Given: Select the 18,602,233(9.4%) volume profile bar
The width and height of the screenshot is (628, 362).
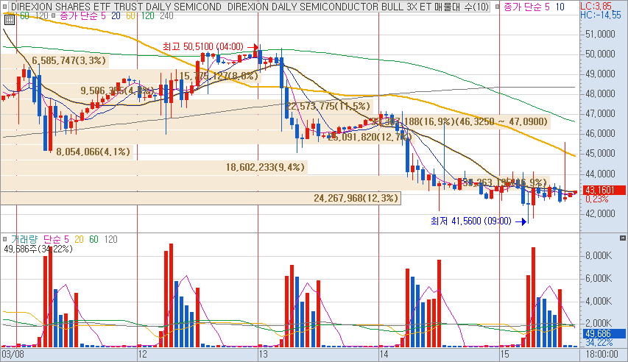Looking at the screenshot, I should coord(154,167).
